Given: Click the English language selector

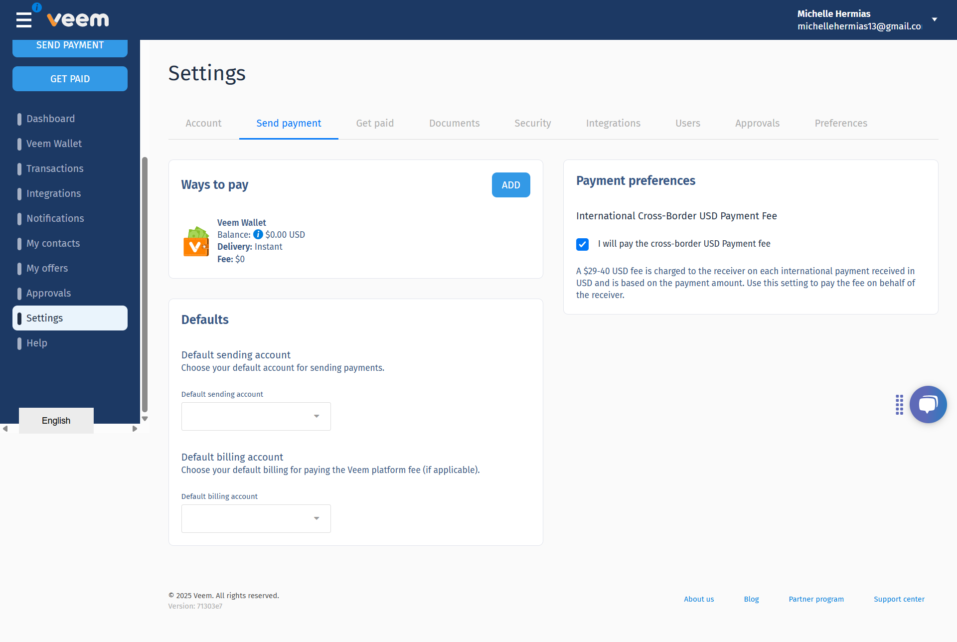Looking at the screenshot, I should point(56,421).
